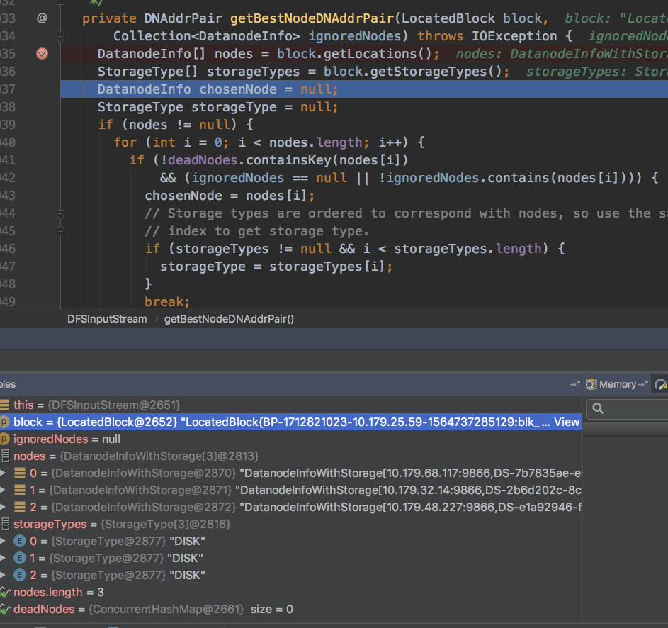Click the Memory view icon
Viewport: 668px width, 628px height.
pyautogui.click(x=591, y=384)
